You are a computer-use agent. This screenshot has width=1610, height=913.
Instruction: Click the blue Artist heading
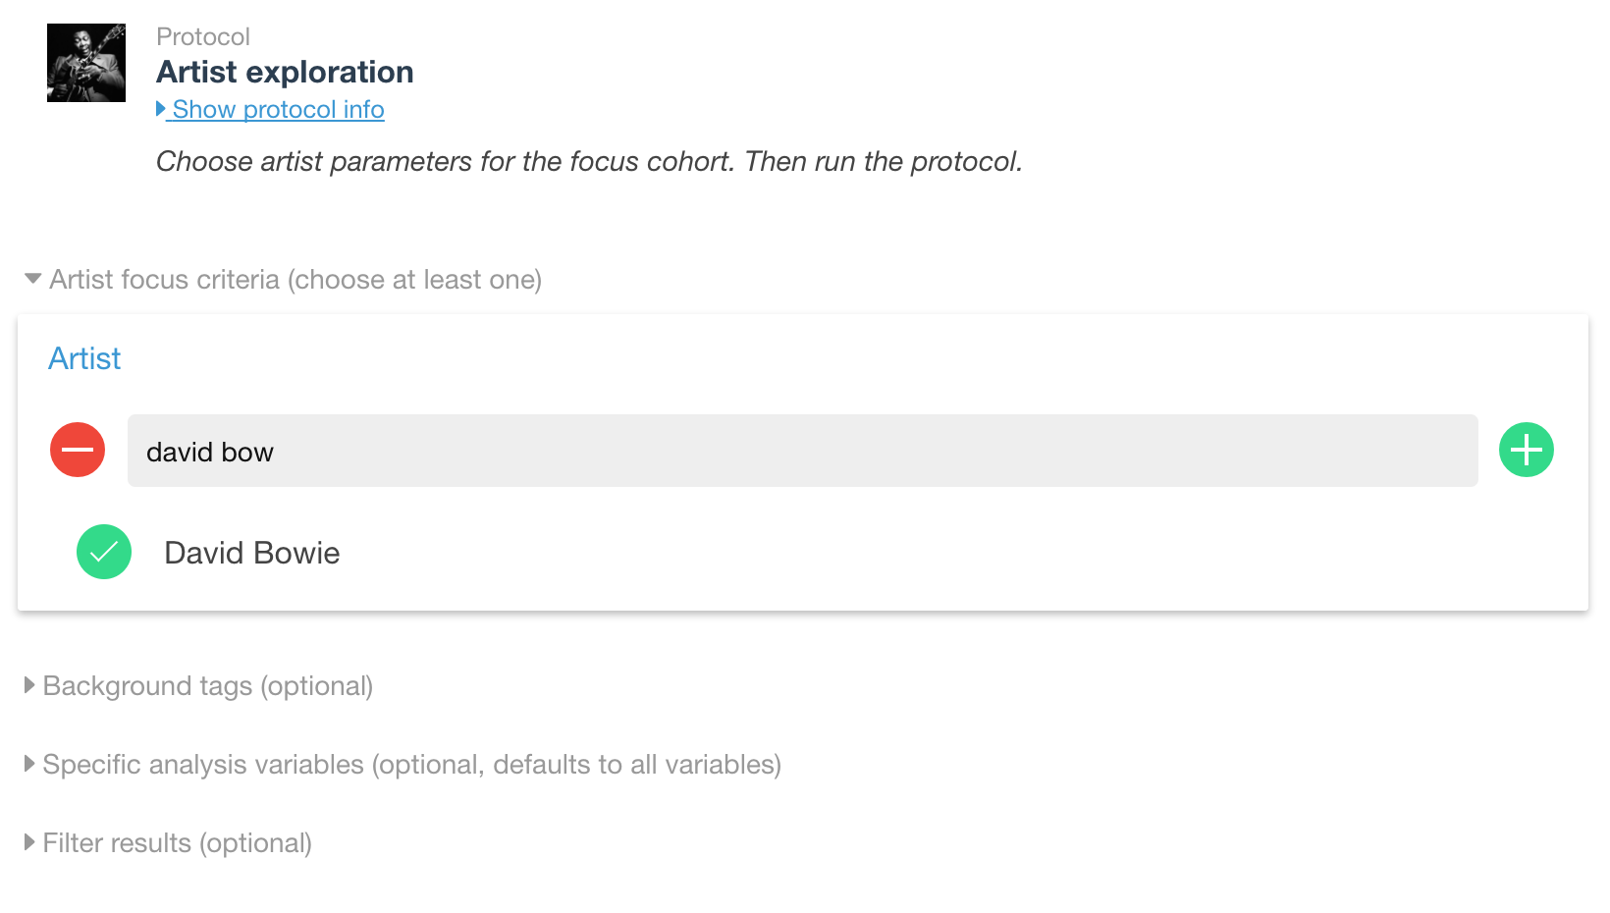click(x=84, y=358)
